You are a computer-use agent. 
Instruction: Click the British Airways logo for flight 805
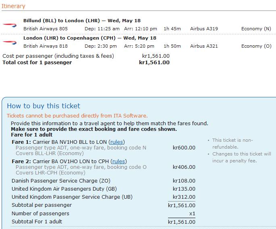coord(9,25)
